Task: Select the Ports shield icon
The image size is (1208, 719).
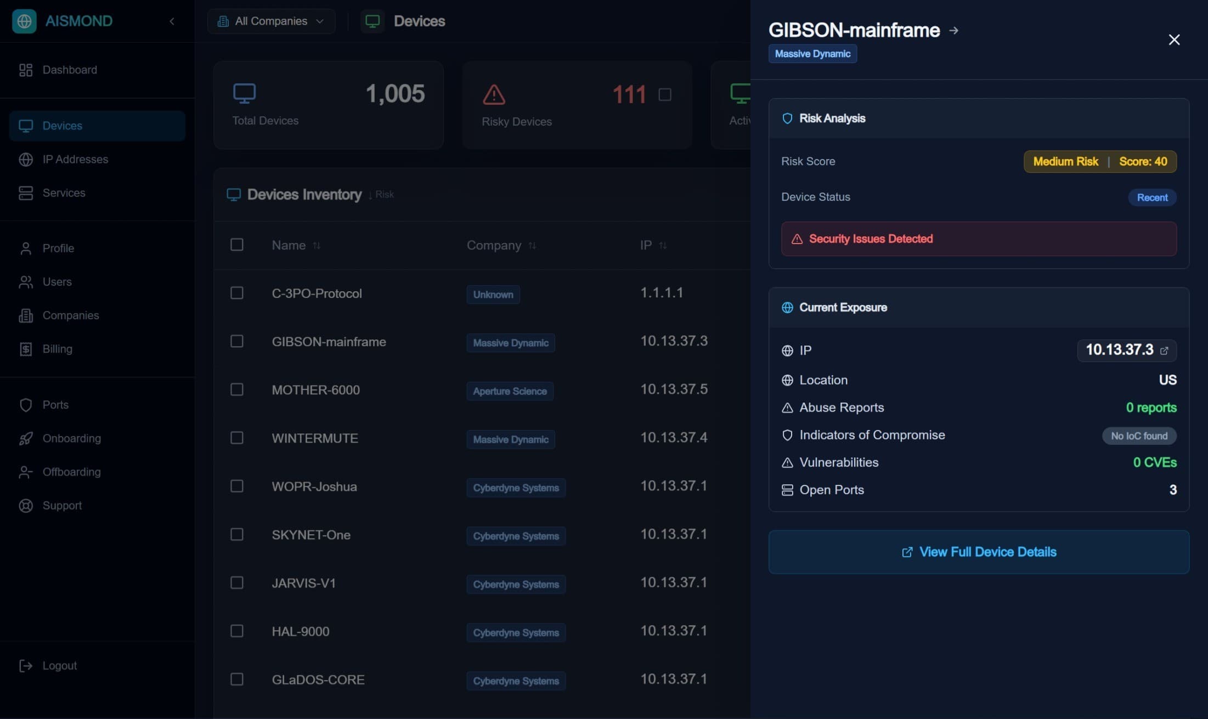Action: 26,405
